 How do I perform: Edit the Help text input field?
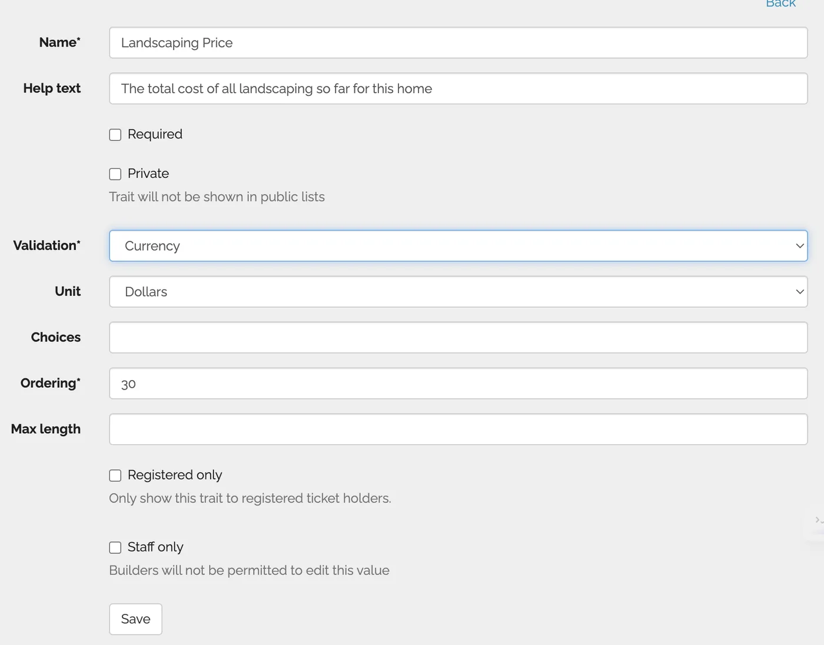(x=458, y=88)
